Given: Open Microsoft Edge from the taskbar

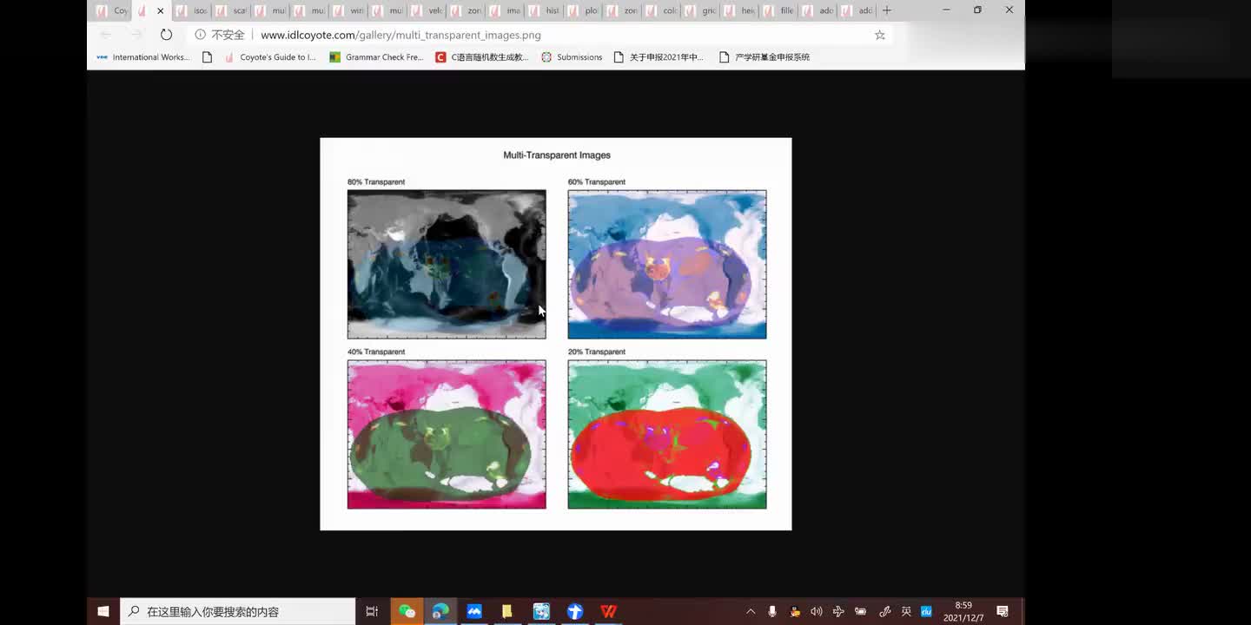Looking at the screenshot, I should coord(440,611).
